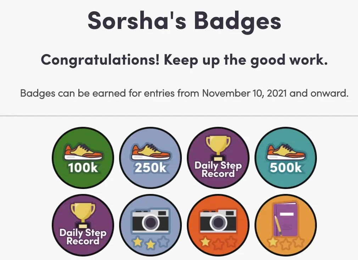Click the first gold star on the blue camera badge
This screenshot has width=358, height=260.
click(138, 242)
